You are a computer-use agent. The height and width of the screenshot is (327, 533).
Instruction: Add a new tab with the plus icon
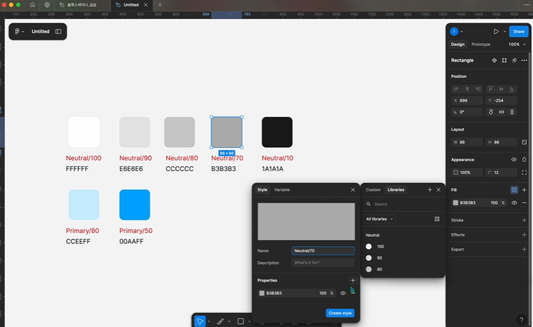160,5
